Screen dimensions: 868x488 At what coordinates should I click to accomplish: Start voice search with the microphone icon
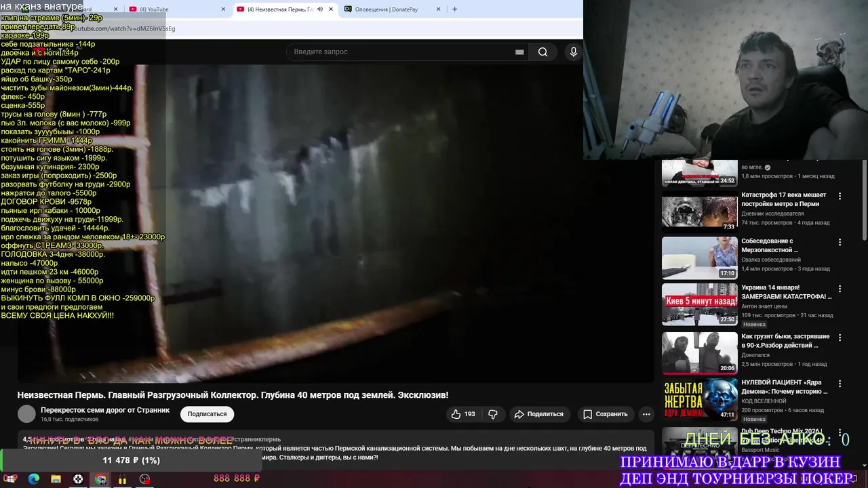[x=574, y=52]
